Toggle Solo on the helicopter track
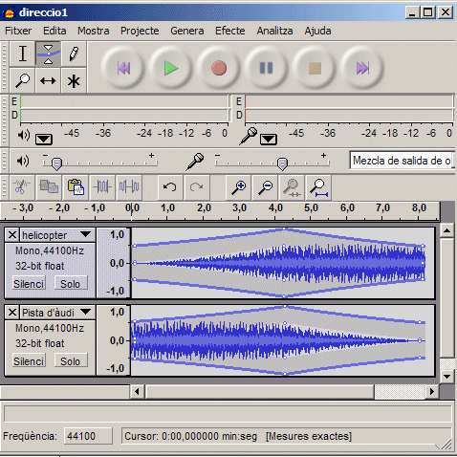Image resolution: width=457 pixels, height=457 pixels. pos(71,283)
